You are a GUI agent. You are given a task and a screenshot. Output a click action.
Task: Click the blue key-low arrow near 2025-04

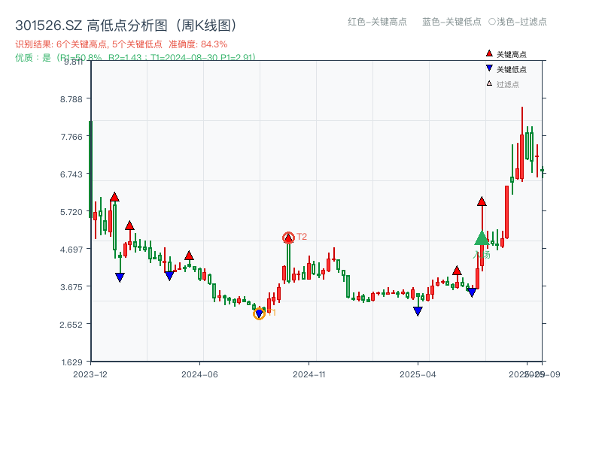click(417, 310)
